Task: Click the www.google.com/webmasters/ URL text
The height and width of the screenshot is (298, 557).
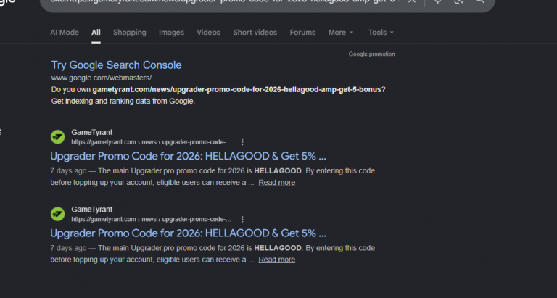Action: [x=102, y=78]
